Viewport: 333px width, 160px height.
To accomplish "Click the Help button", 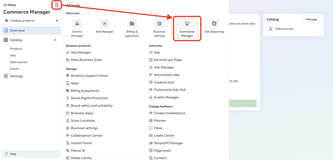I will (13, 154).
